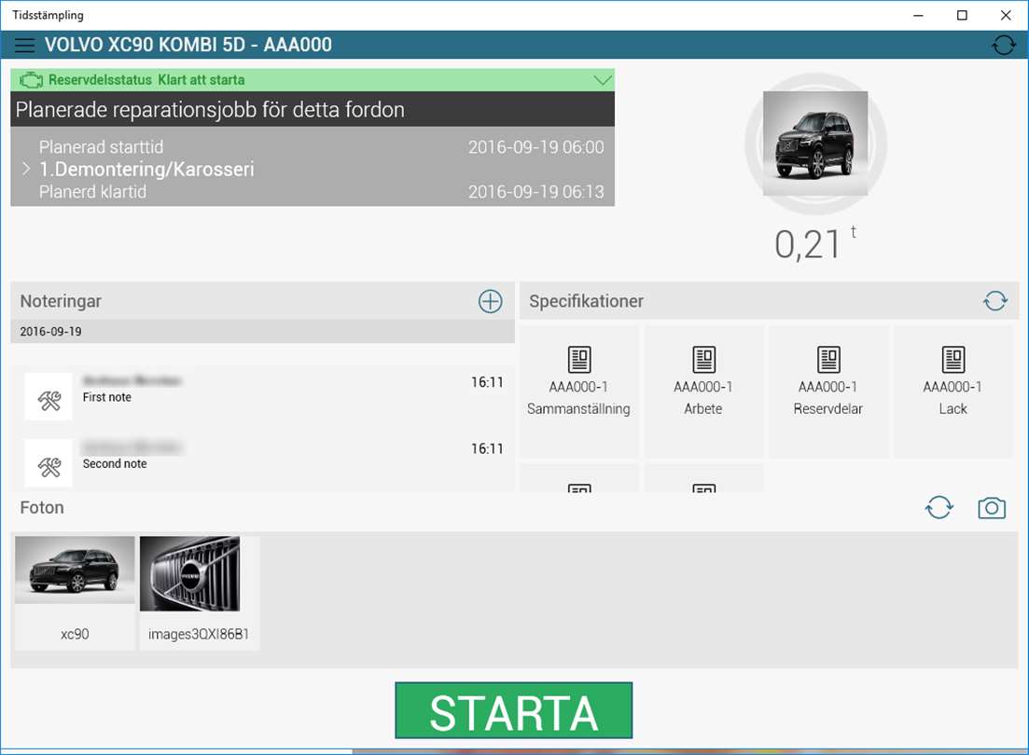Expand the Reservdelsstatus dropdown chevron

pos(603,80)
